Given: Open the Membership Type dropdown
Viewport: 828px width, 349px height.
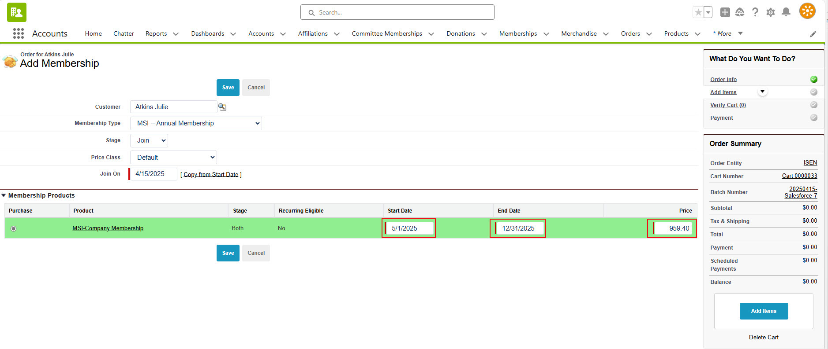Looking at the screenshot, I should point(196,123).
